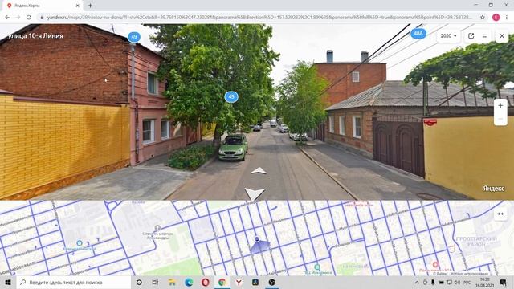Open Windows notification center
Viewport: 514px width, 289px height.
504,282
